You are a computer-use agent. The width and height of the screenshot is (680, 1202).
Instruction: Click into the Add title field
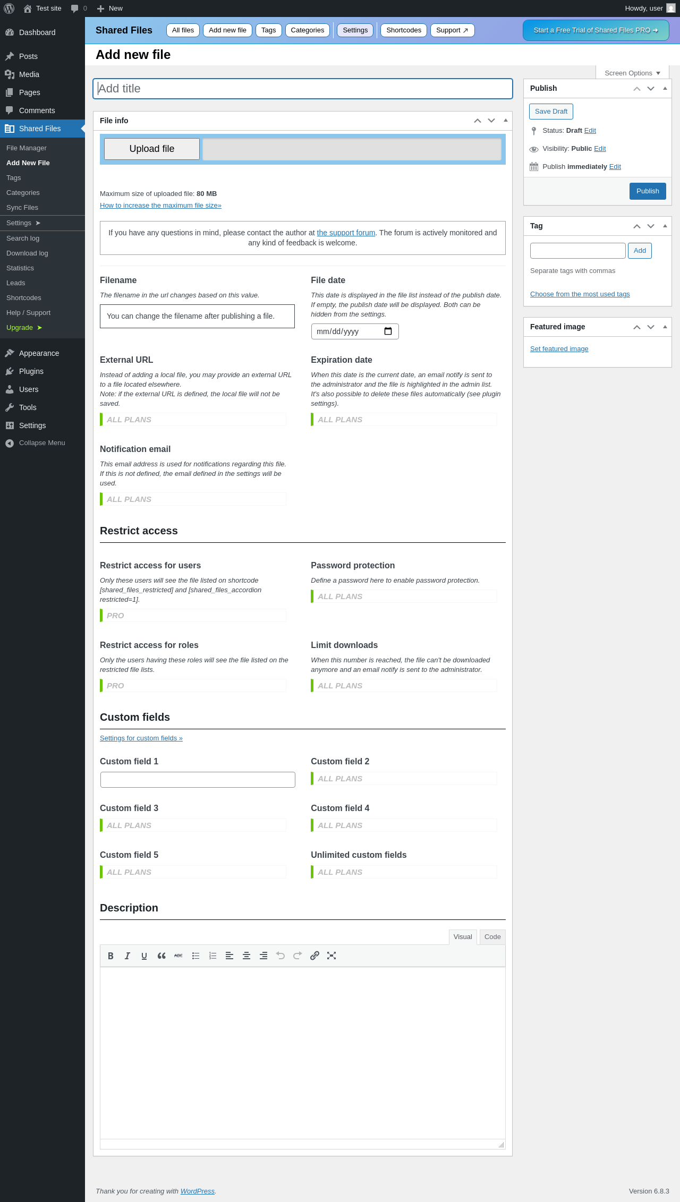point(303,89)
